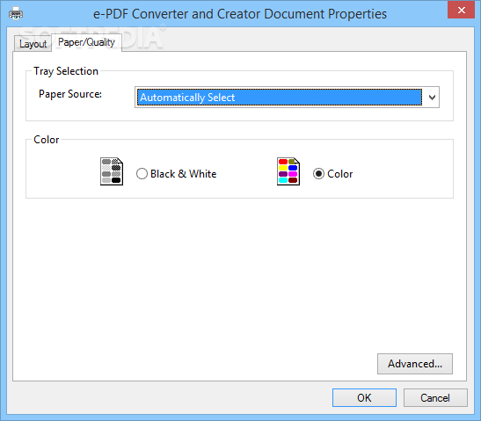
Task: Confirm with the OK button
Action: click(364, 397)
